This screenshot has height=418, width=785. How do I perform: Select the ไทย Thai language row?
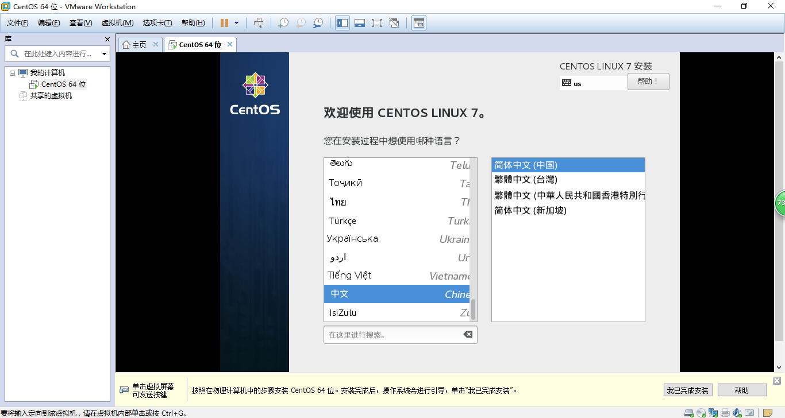click(x=397, y=202)
